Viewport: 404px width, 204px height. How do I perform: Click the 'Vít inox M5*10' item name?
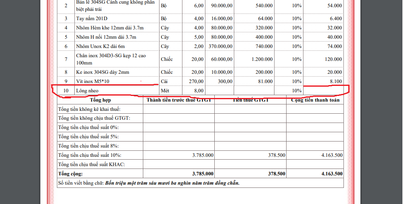click(92, 81)
